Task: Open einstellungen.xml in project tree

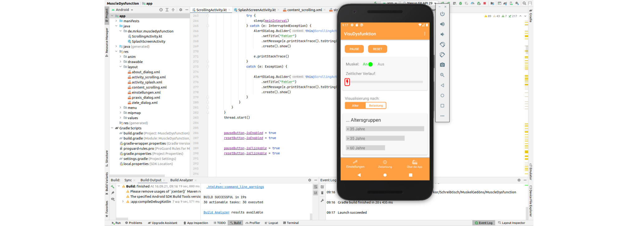Action: [x=146, y=92]
